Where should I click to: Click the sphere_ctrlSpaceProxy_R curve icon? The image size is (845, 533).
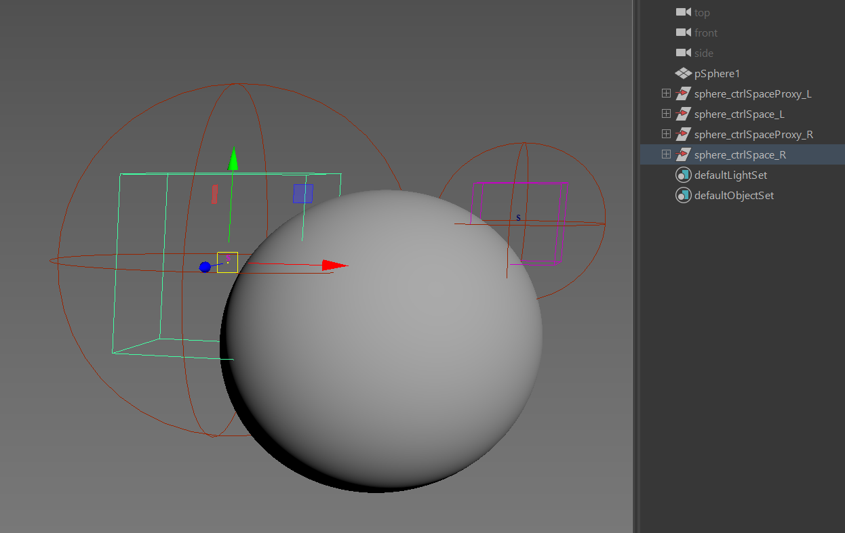(683, 134)
